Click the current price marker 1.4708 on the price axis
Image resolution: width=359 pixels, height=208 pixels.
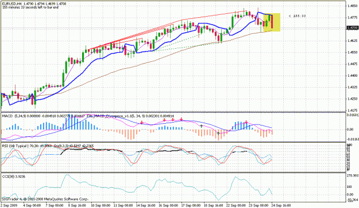point(352,28)
